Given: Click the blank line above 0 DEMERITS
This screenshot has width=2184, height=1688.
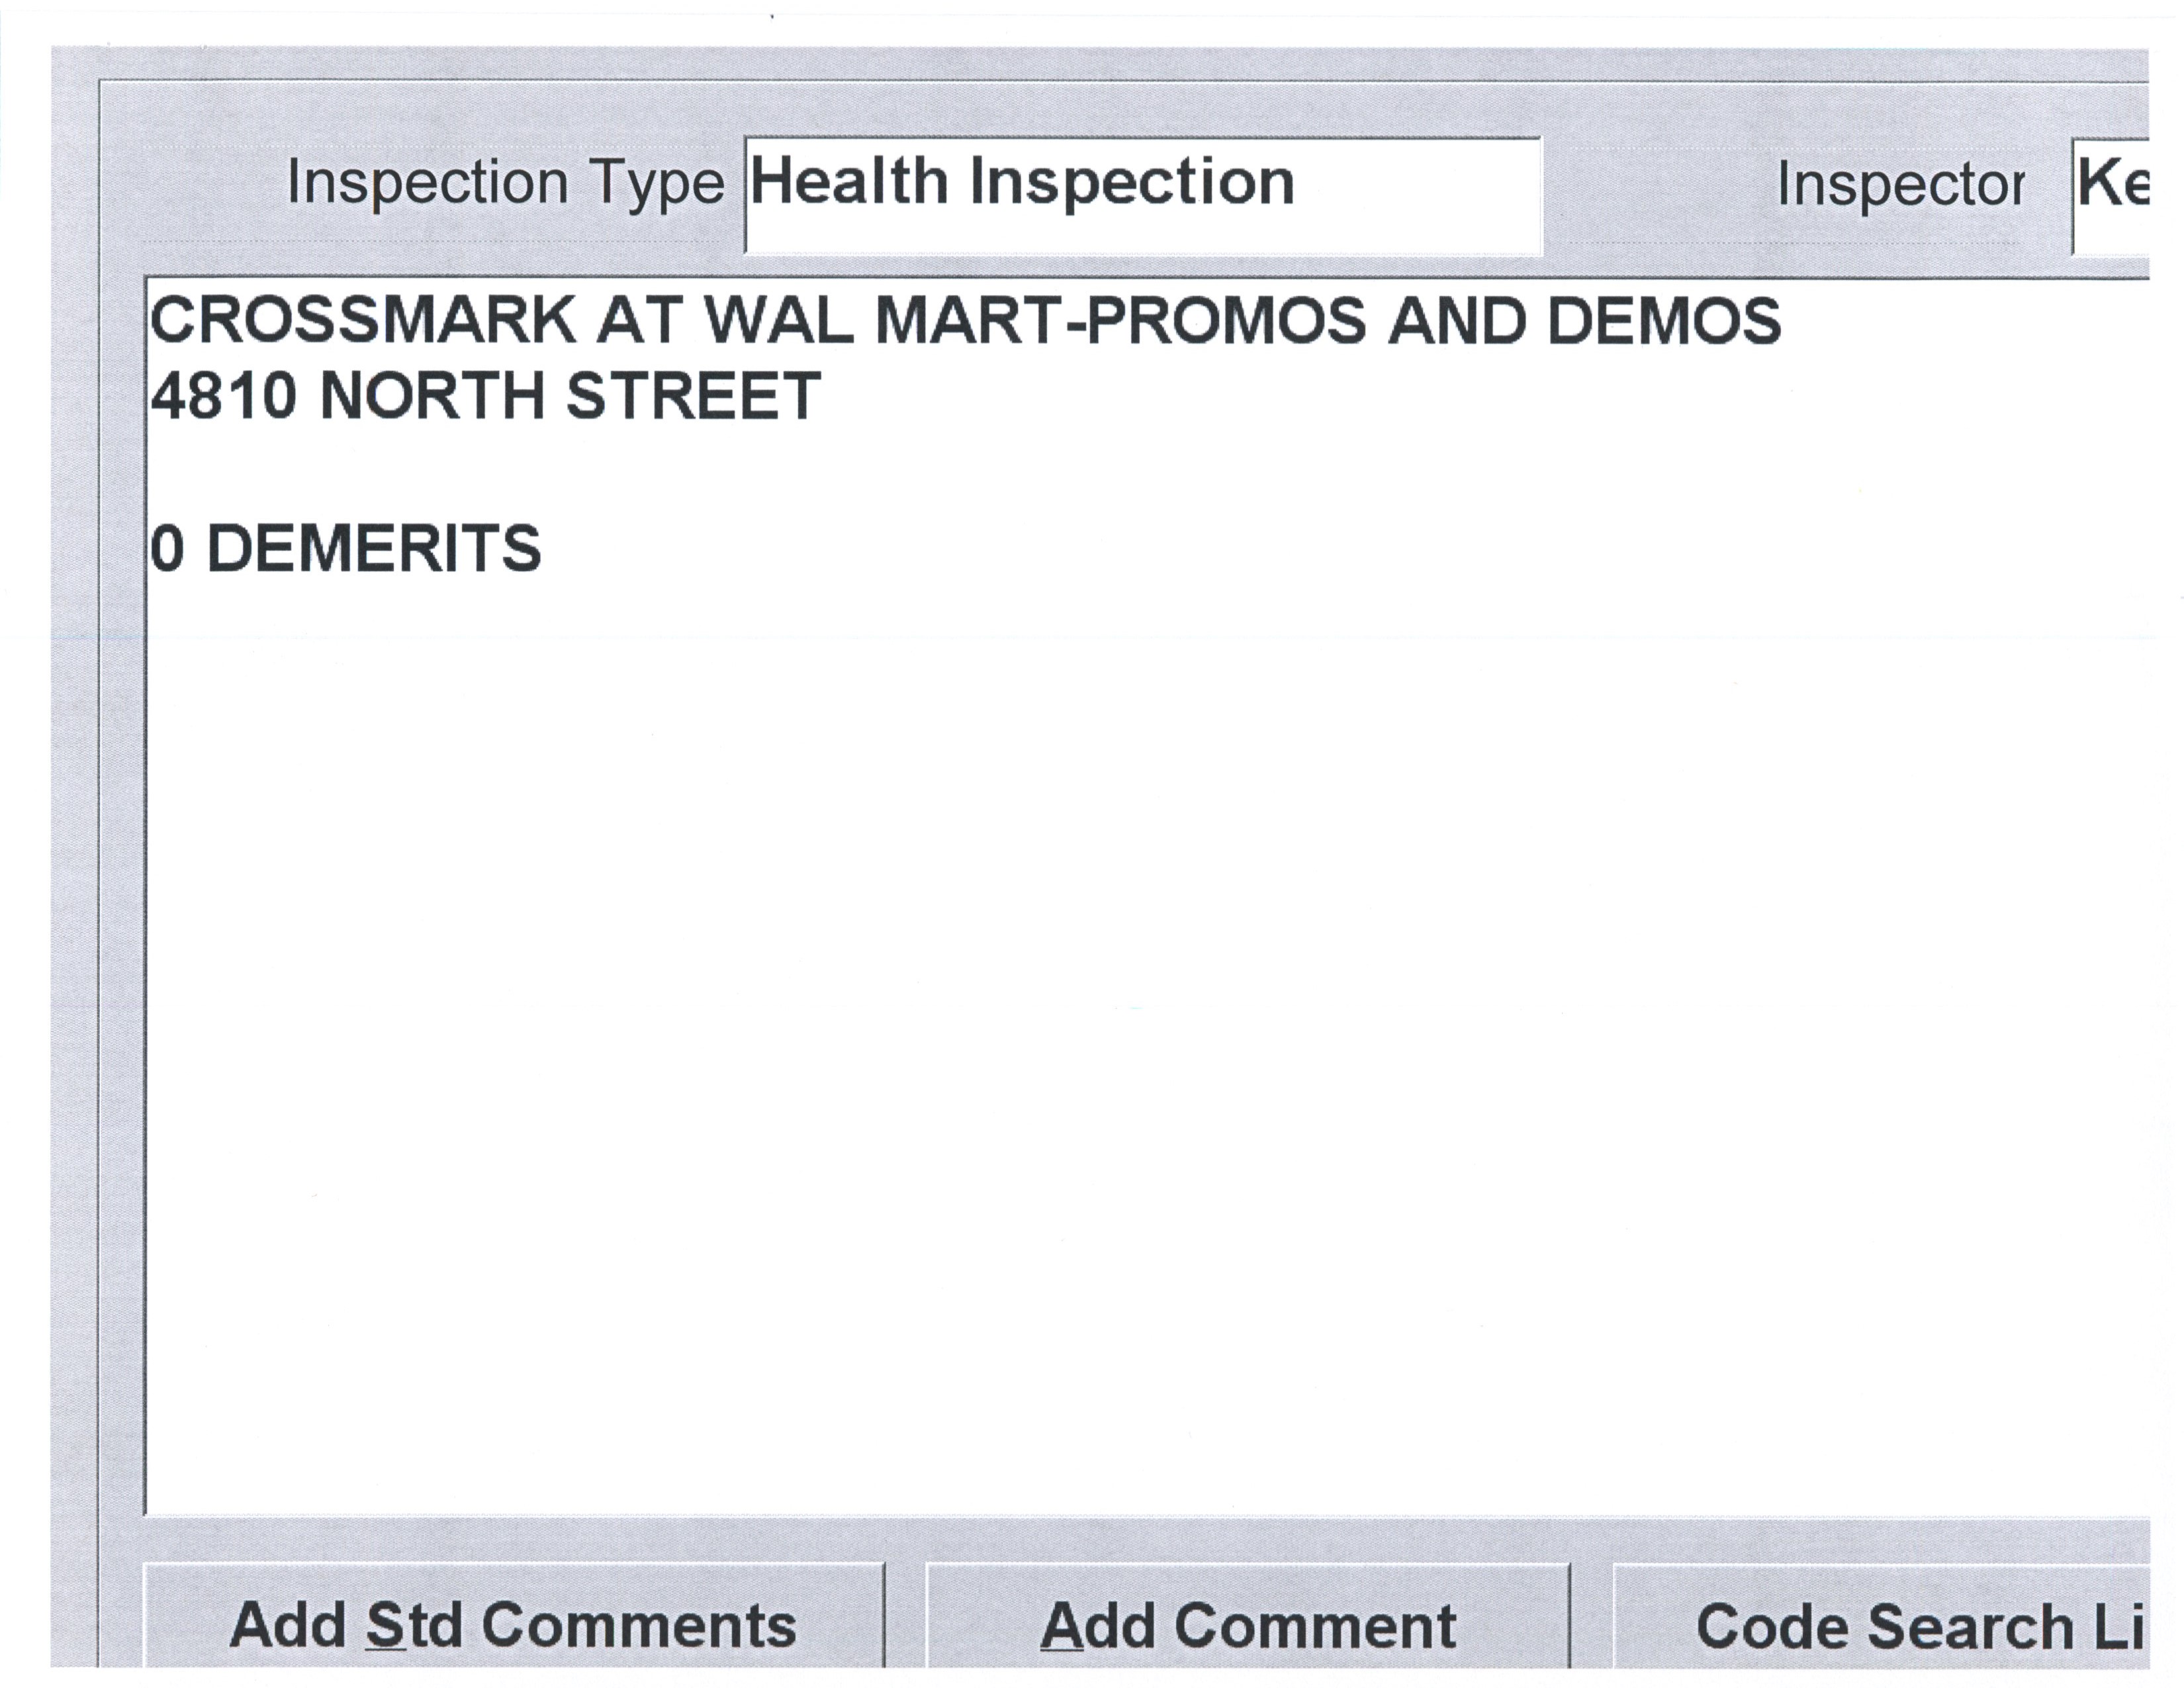Looking at the screenshot, I should [x=600, y=472].
